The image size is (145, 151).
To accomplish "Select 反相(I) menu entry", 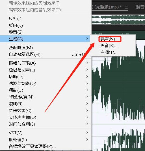I will [15, 19].
